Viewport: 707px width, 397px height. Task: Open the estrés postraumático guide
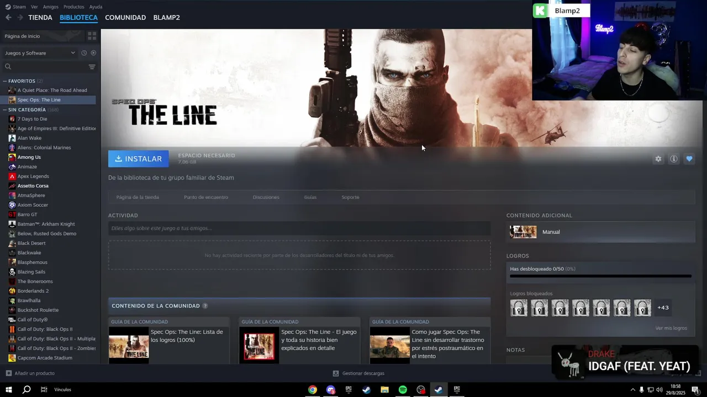click(x=430, y=340)
